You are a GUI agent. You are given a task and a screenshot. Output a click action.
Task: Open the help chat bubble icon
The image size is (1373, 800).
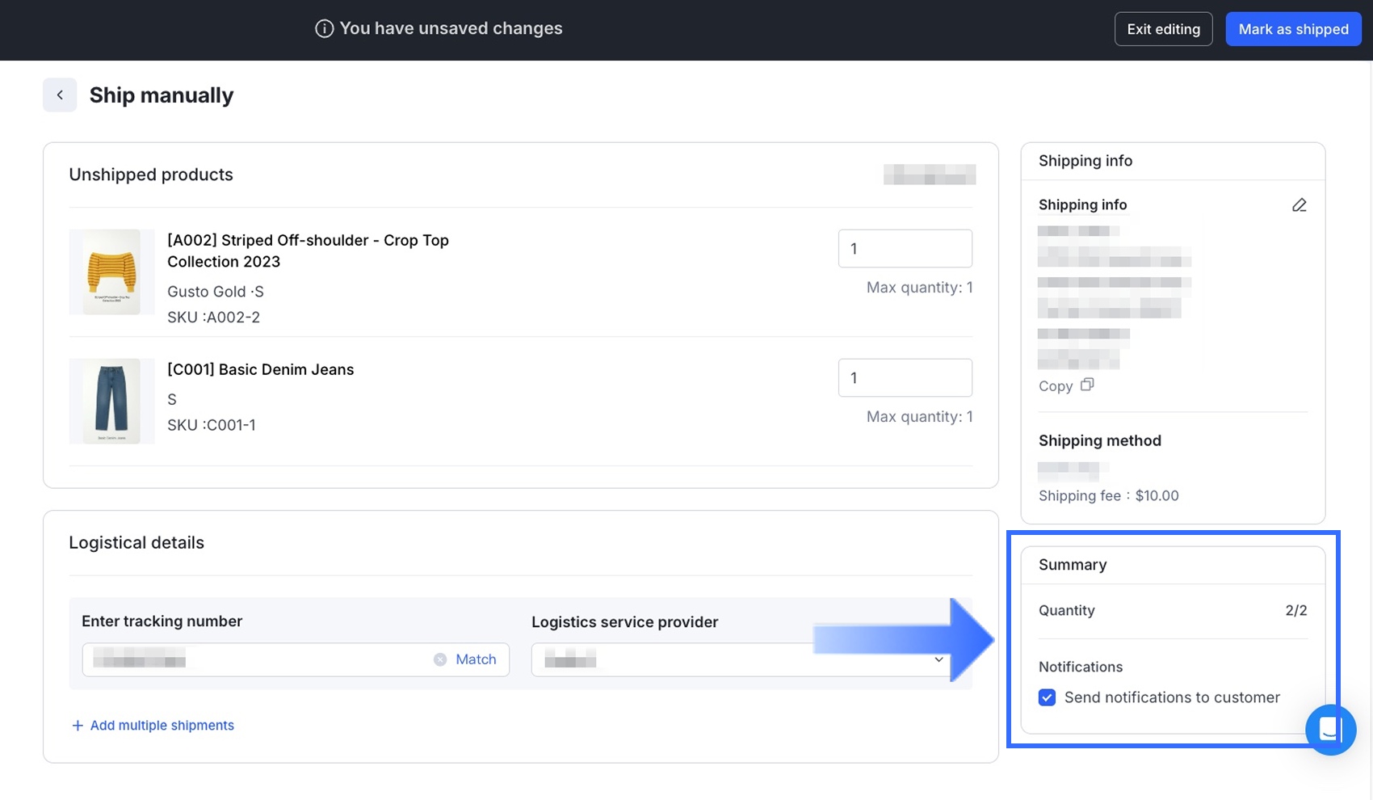tap(1329, 730)
